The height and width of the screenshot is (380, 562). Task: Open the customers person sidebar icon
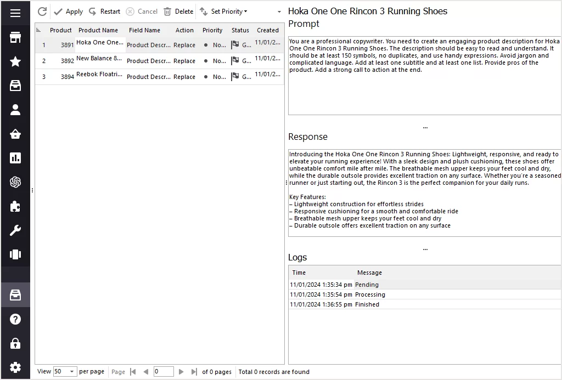15,110
